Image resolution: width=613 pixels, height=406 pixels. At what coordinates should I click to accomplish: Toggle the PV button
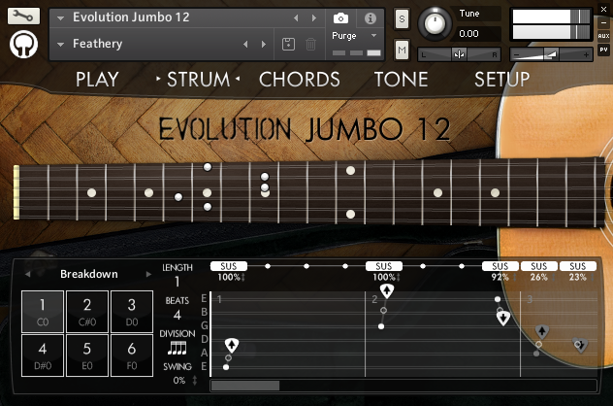(603, 50)
